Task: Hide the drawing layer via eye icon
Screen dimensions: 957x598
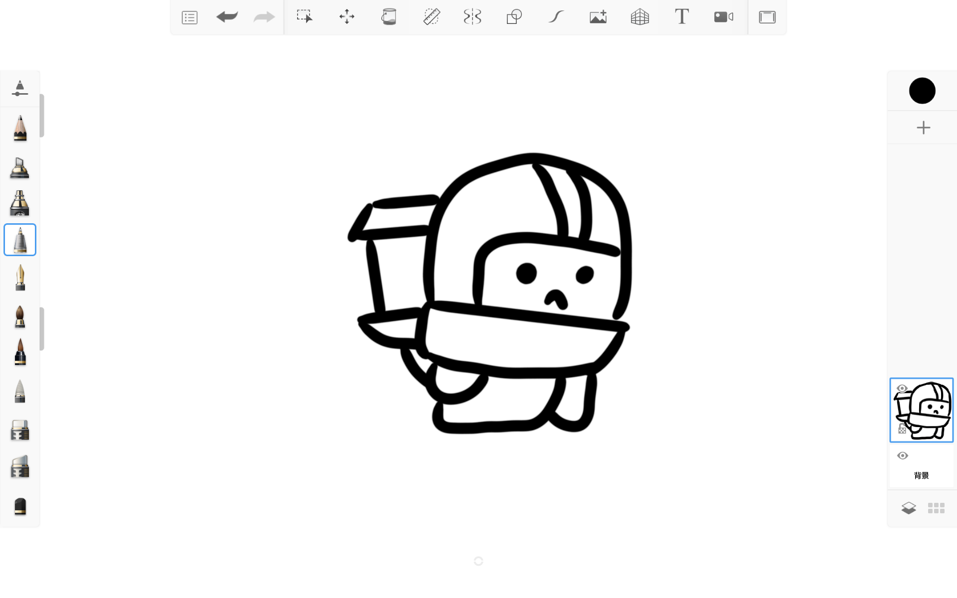Action: coord(902,389)
